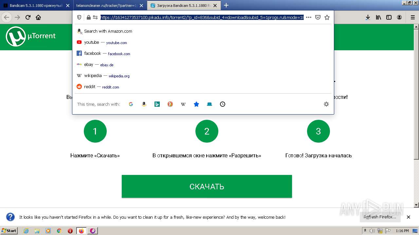Screen dimensions: 419x235
Task: Choose the wikipedia.org suggestion
Action: [203, 76]
